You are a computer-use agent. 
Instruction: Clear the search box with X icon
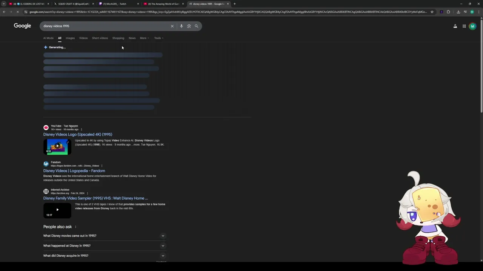click(172, 26)
